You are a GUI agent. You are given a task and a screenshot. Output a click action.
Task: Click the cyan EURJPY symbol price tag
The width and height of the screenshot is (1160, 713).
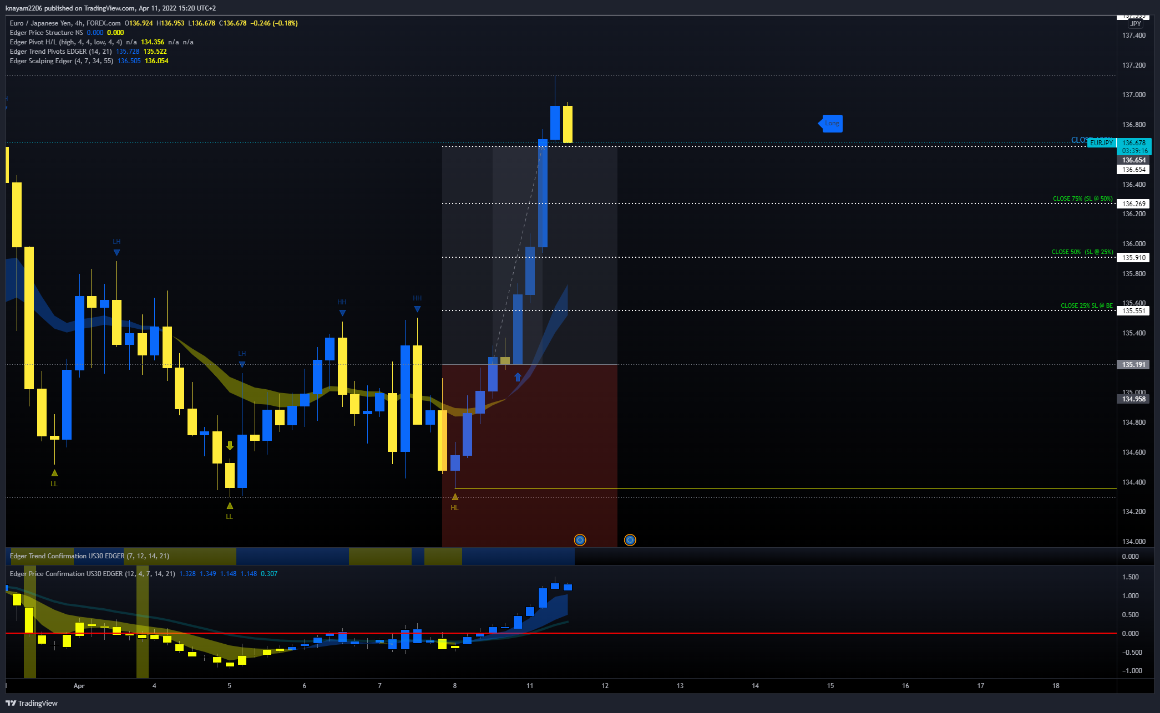[x=1101, y=143]
